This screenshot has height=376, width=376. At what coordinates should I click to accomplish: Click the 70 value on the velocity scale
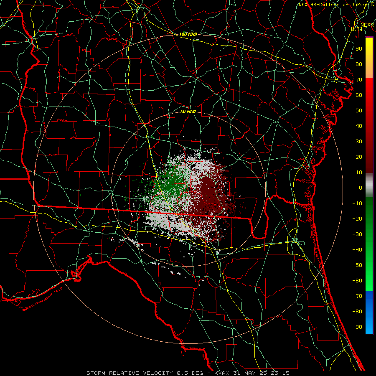point(359,80)
